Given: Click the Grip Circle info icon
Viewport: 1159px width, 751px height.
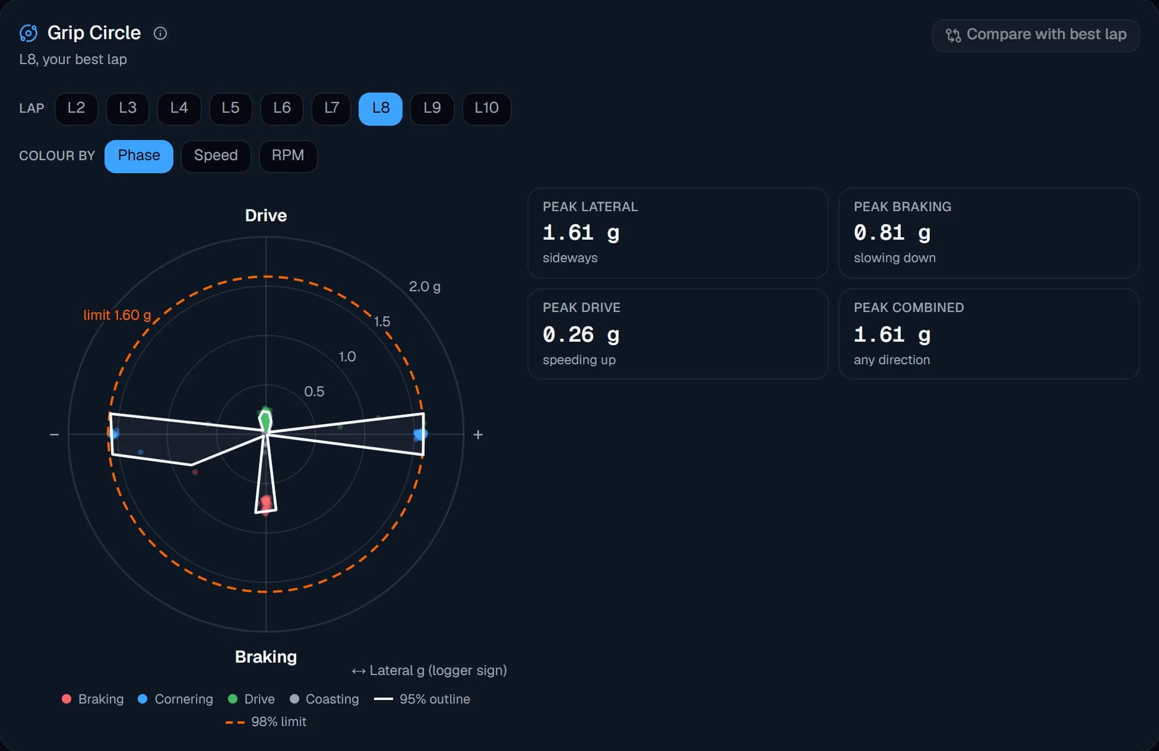Looking at the screenshot, I should click(x=160, y=33).
